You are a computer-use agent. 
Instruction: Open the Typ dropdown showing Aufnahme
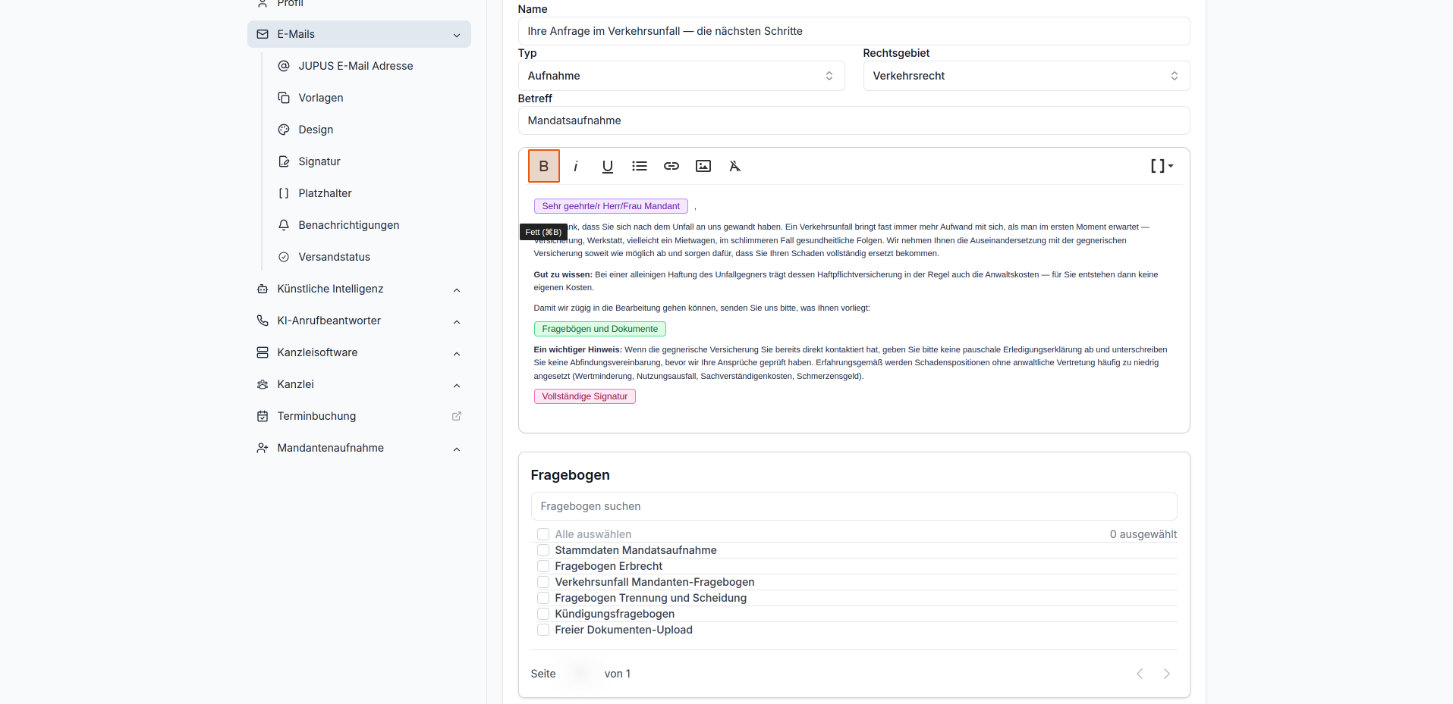681,76
